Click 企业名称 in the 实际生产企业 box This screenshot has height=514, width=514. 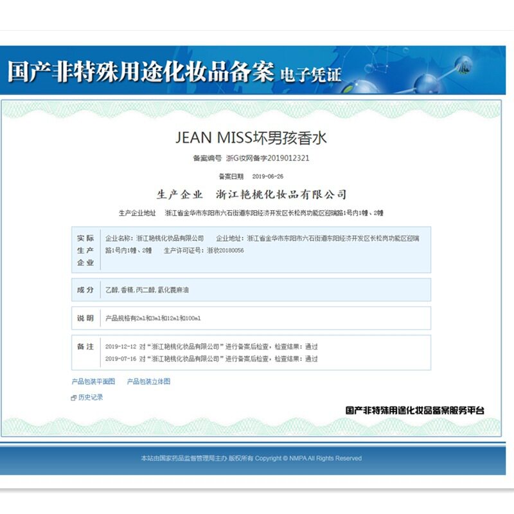point(119,238)
